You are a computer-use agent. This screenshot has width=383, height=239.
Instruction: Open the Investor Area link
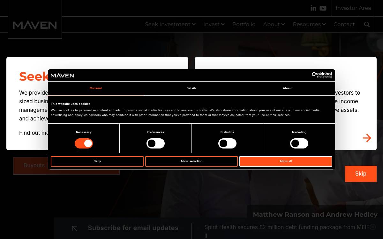[x=353, y=8]
